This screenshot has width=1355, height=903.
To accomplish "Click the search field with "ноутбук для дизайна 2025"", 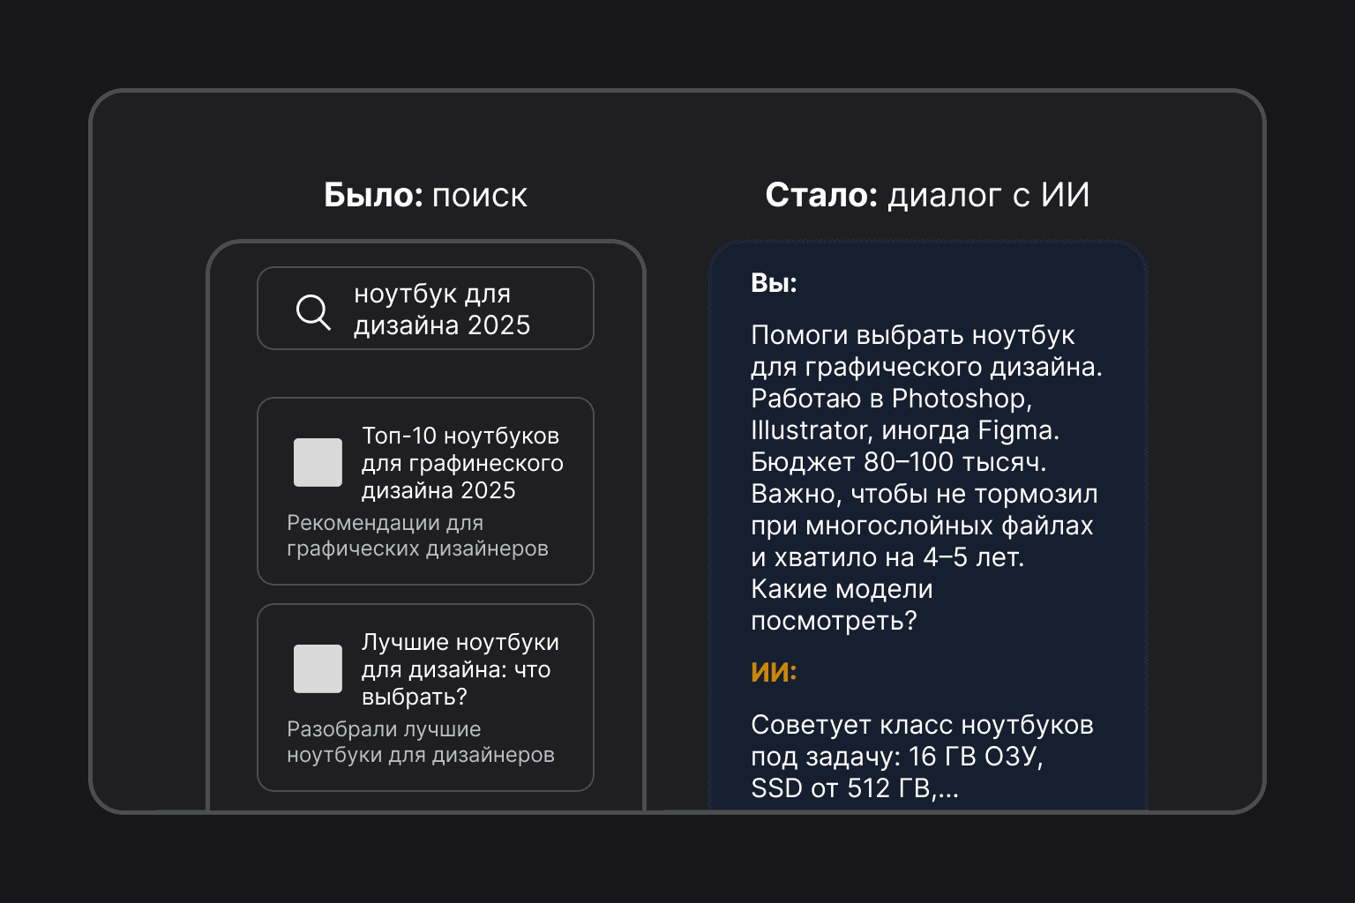I will tap(441, 310).
